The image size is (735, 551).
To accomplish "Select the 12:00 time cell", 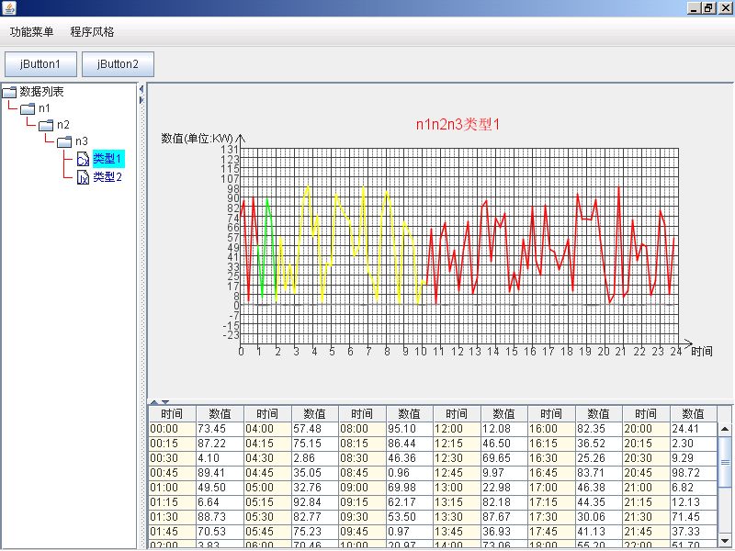I will pyautogui.click(x=457, y=429).
